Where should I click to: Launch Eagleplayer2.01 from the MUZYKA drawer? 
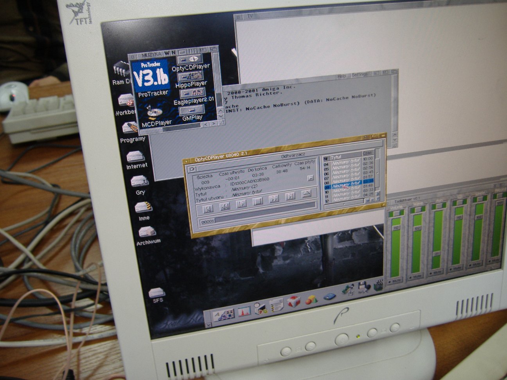[192, 93]
